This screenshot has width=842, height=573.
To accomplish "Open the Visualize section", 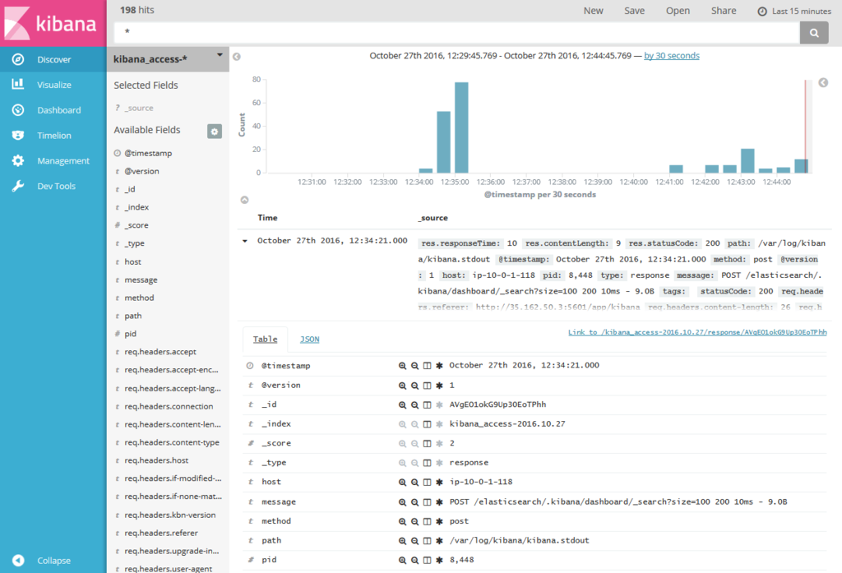I will (53, 85).
